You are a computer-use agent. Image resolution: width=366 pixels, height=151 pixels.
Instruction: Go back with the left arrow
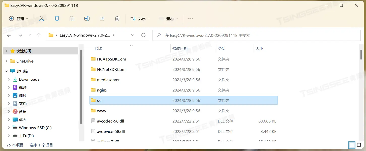tap(9, 35)
